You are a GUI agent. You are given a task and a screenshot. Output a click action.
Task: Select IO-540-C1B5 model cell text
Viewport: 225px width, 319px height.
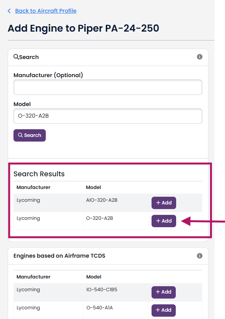tap(102, 290)
